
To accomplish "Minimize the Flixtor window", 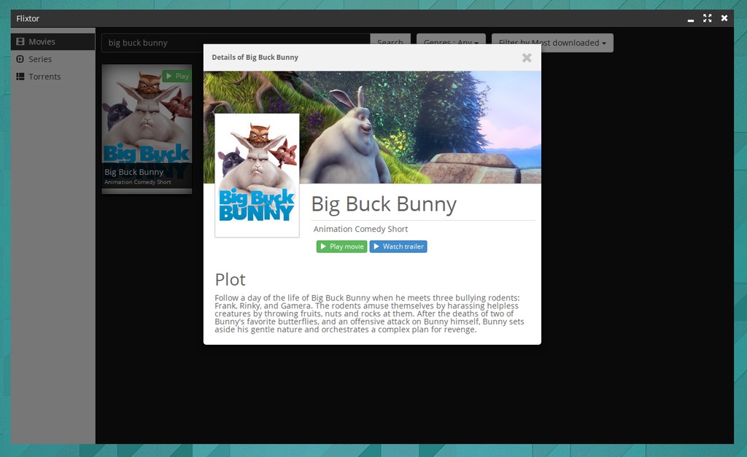I will [691, 18].
